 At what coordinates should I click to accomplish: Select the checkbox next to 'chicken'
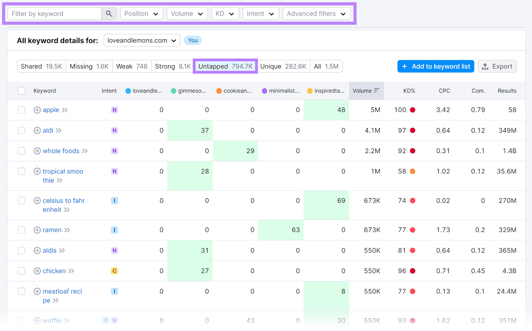pos(21,271)
